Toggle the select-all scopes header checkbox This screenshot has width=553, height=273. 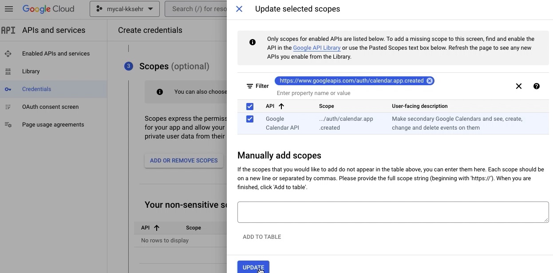[x=250, y=107]
